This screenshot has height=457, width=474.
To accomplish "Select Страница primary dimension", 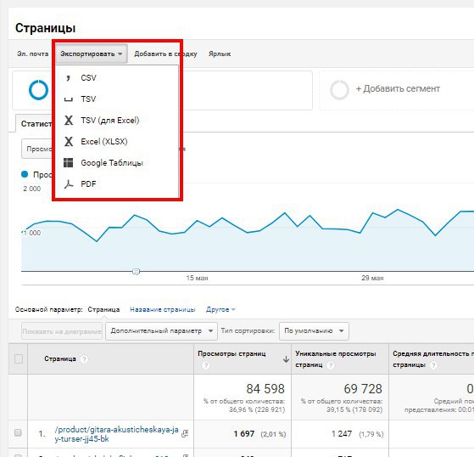I will tap(103, 309).
